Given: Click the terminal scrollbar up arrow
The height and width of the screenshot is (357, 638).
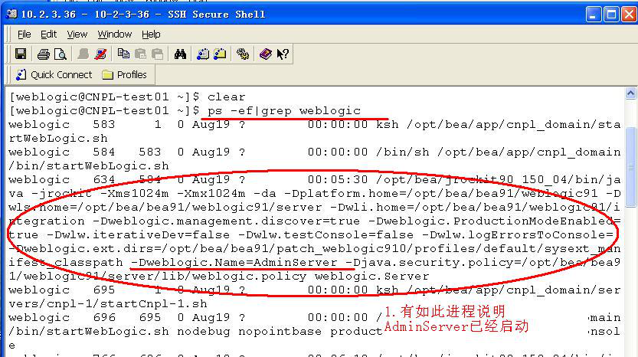Looking at the screenshot, I should pyautogui.click(x=630, y=93).
